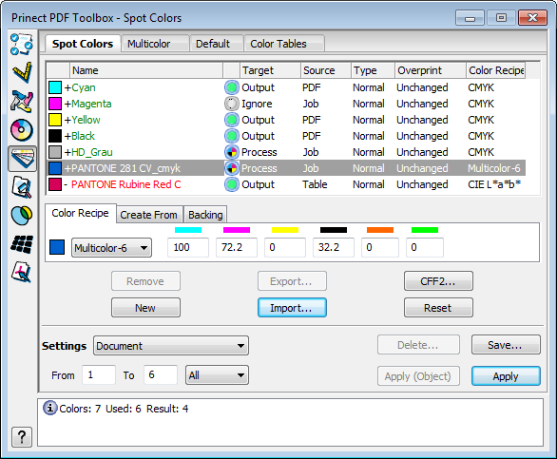Click the cyan swatch in Cyan row
557x459 pixels.
pyautogui.click(x=55, y=87)
